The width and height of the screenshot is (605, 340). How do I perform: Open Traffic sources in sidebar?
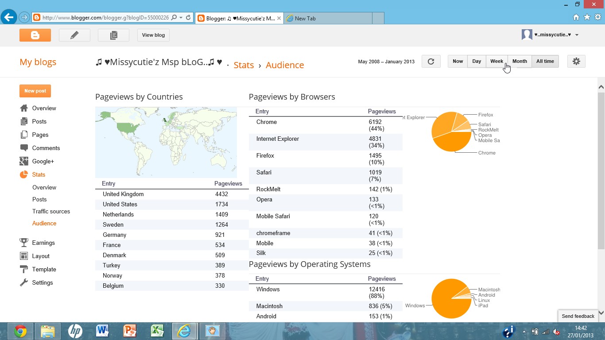51,211
